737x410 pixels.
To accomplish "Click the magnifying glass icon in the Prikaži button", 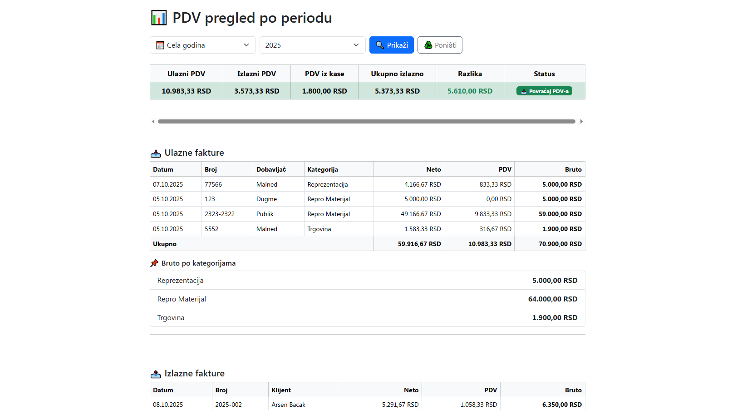I will tap(380, 45).
